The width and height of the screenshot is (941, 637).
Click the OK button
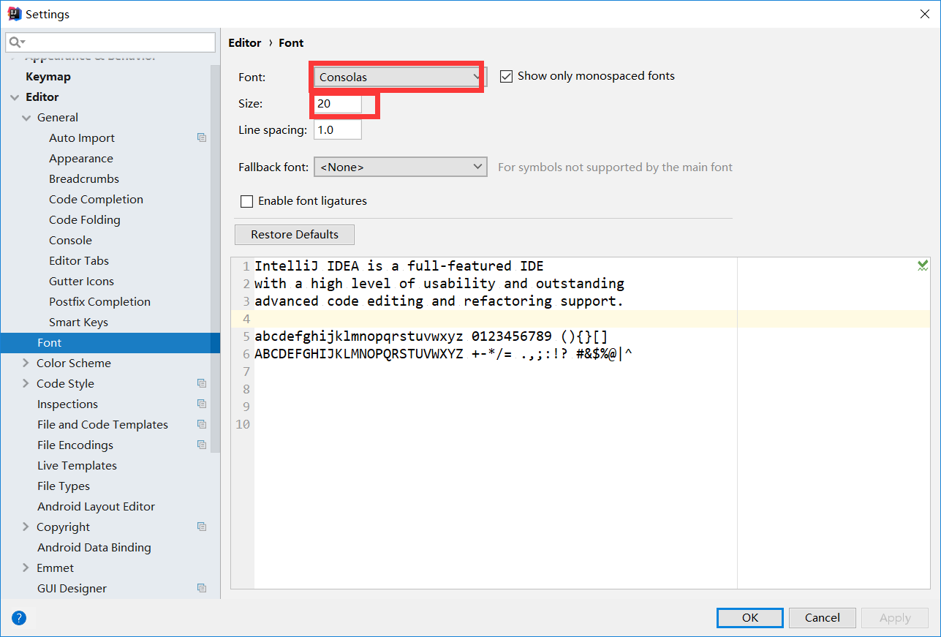pos(750,618)
